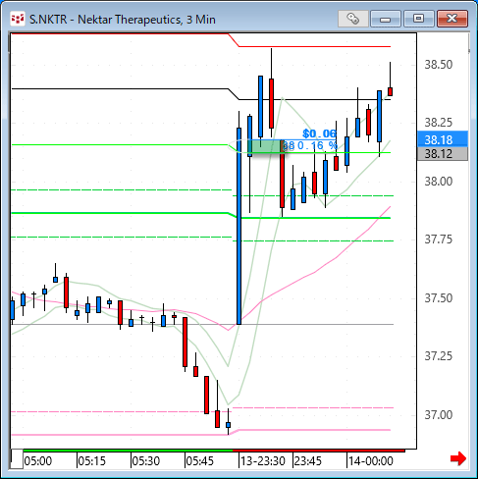
Task: Click the 38.50 price axis label
Action: pyautogui.click(x=439, y=65)
